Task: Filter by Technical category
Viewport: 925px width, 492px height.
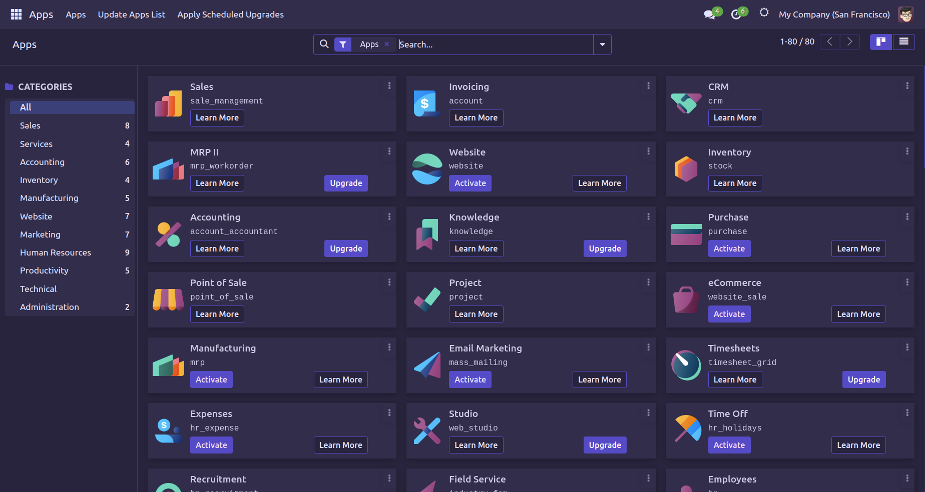Action: pos(72,289)
